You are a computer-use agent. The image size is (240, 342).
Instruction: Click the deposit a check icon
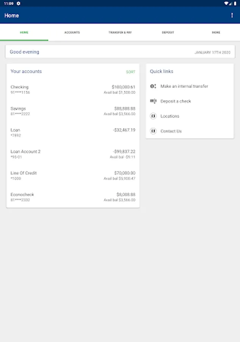click(153, 101)
